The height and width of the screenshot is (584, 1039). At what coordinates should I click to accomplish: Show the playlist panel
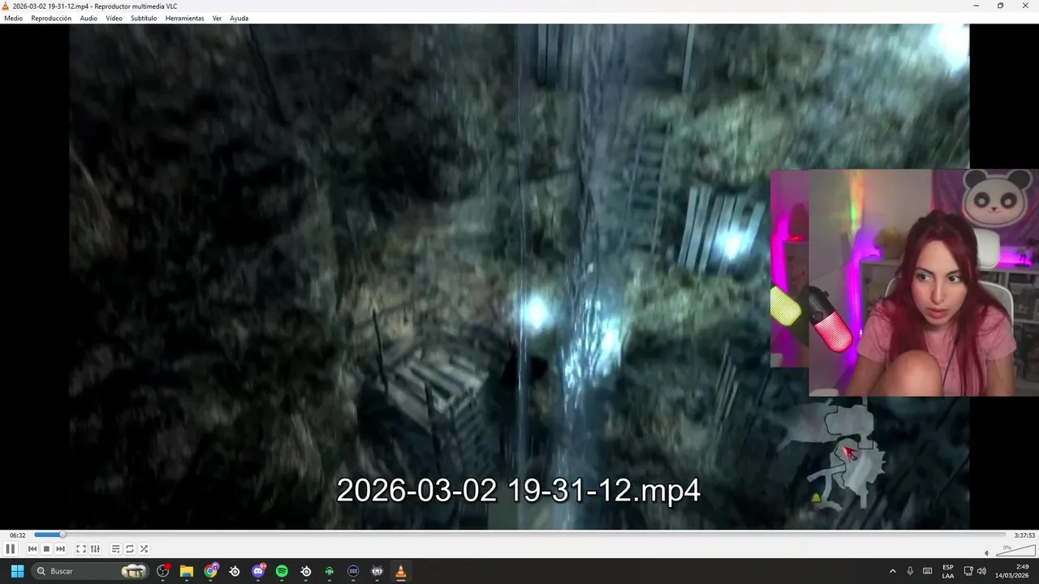pyautogui.click(x=116, y=549)
